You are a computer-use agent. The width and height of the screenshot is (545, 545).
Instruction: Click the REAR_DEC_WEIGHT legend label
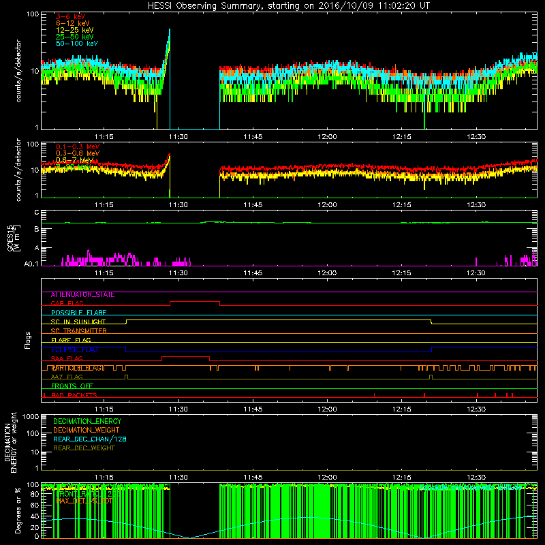tap(84, 448)
